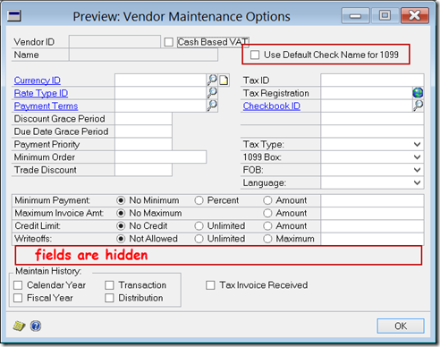
Task: Toggle the Cash Based VAT checkbox
Action: click(169, 42)
